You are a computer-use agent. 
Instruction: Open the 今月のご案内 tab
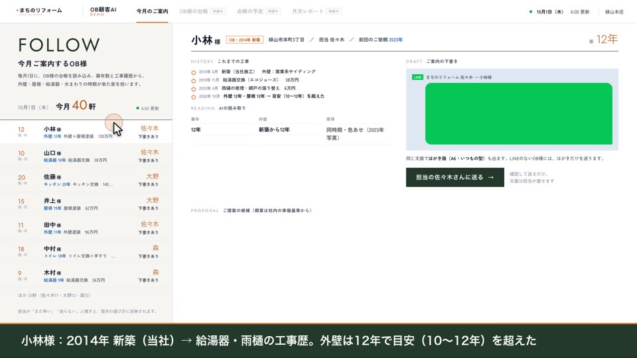152,11
